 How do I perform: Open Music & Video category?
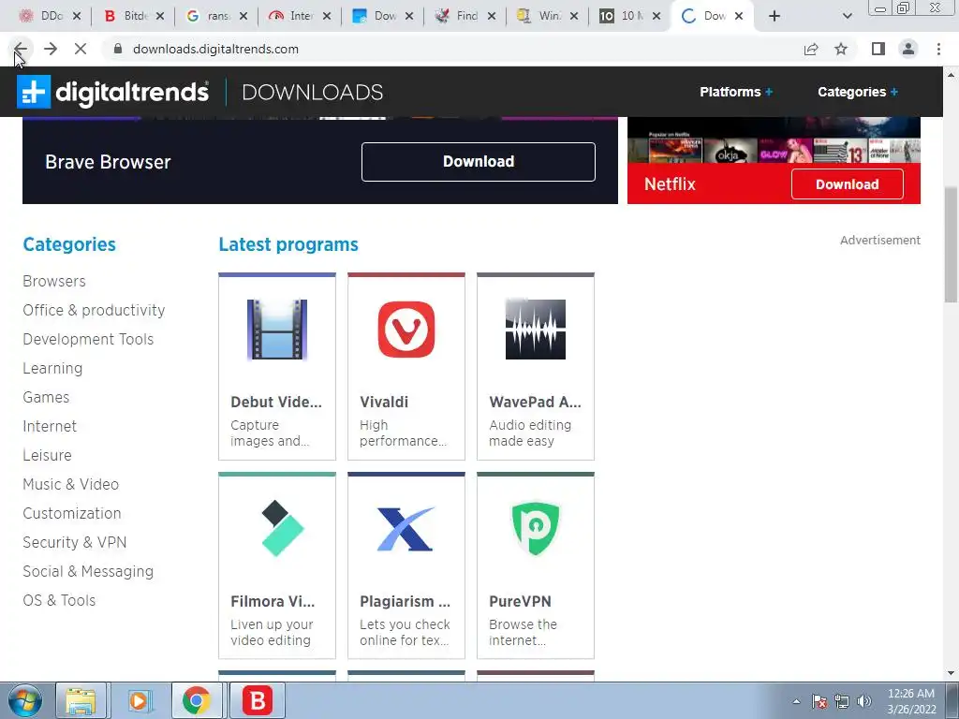coord(71,484)
